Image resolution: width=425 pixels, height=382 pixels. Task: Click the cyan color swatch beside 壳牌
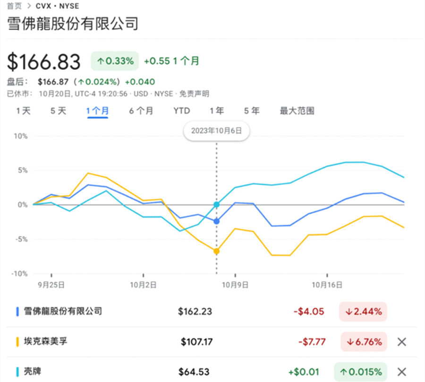17,372
